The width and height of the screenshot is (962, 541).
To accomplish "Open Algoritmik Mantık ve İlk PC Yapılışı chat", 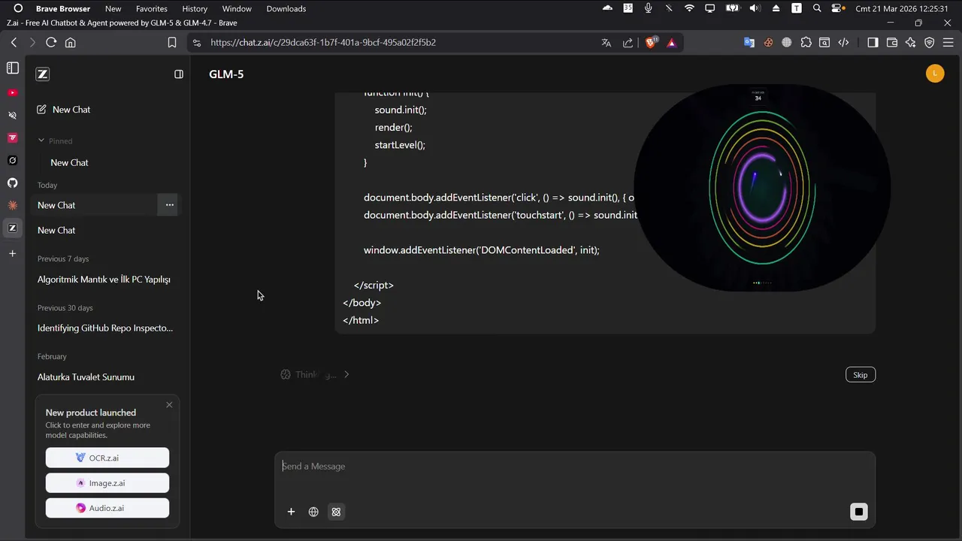I will (x=104, y=280).
